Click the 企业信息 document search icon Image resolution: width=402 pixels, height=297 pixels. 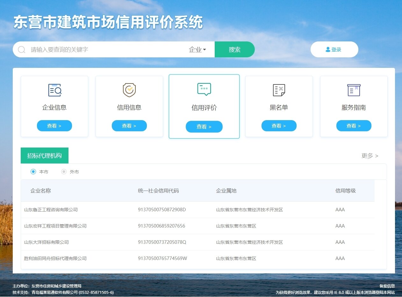point(54,90)
